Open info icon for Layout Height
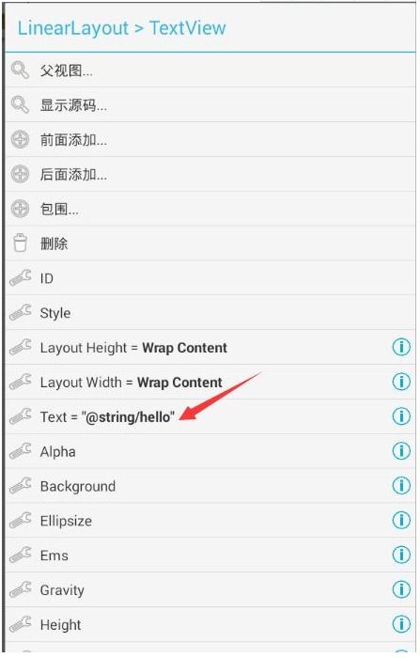The image size is (420, 658). 401,347
